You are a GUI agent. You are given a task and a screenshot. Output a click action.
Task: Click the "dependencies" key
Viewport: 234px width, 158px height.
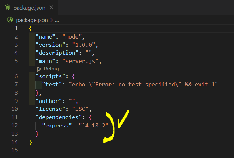tap(59, 117)
